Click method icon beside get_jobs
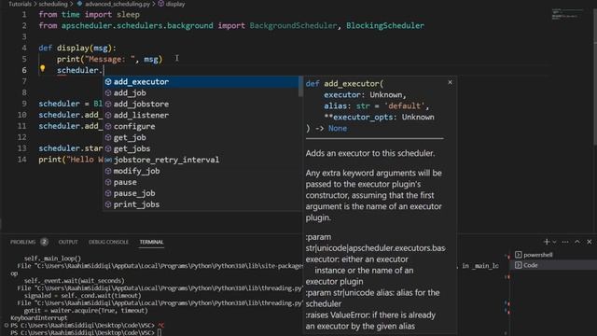597x336 pixels. click(108, 148)
